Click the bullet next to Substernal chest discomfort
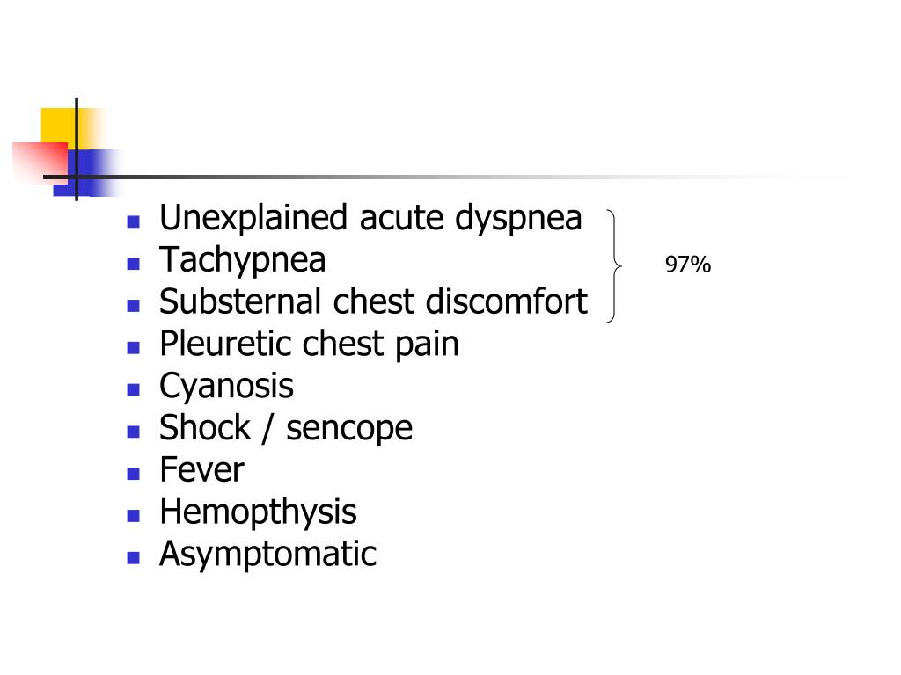This screenshot has width=901, height=675. click(x=134, y=305)
